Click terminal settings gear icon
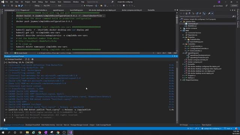The width and height of the screenshot is (240, 135). coord(33,59)
